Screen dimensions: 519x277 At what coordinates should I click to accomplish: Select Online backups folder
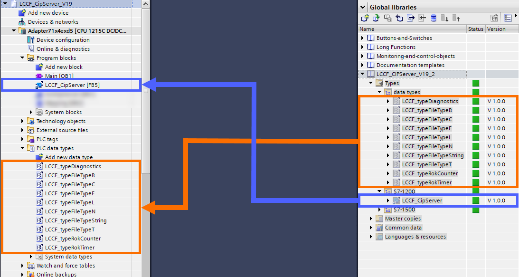click(x=57, y=274)
